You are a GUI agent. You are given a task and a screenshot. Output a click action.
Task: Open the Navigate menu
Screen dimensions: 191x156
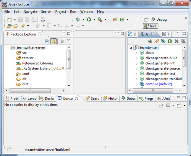point(30,11)
